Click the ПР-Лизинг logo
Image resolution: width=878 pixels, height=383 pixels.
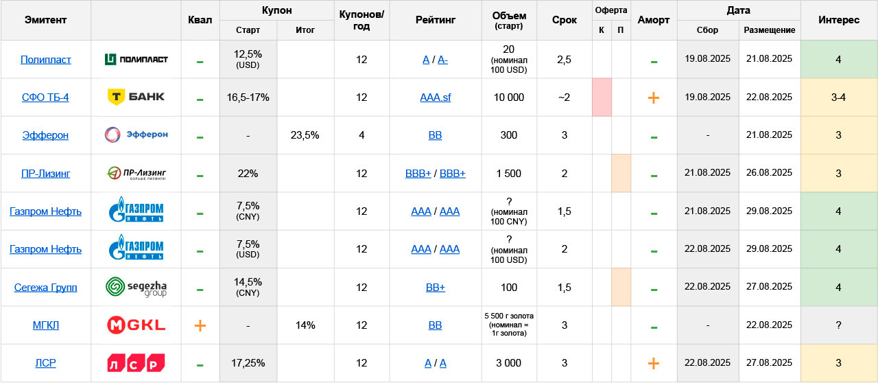point(136,173)
